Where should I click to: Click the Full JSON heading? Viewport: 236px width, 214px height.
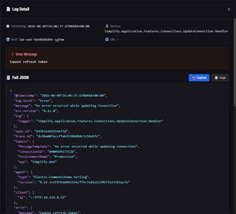pos(20,78)
